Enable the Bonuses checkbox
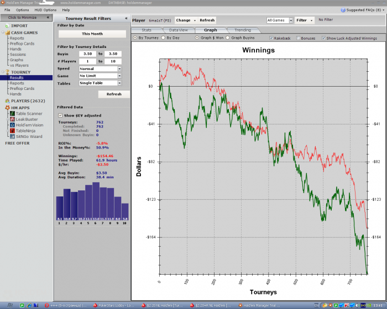This screenshot has width=387, height=309. click(299, 38)
